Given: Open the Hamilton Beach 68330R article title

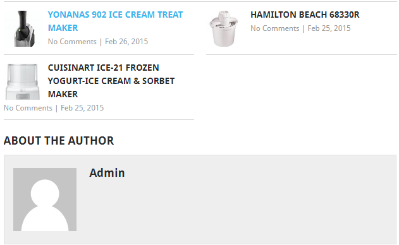Looking at the screenshot, I should 305,15.
